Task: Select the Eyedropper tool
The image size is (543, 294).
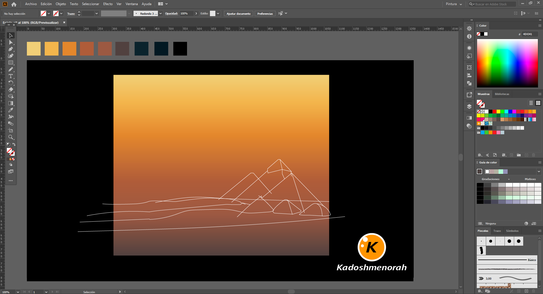Action: (x=11, y=110)
